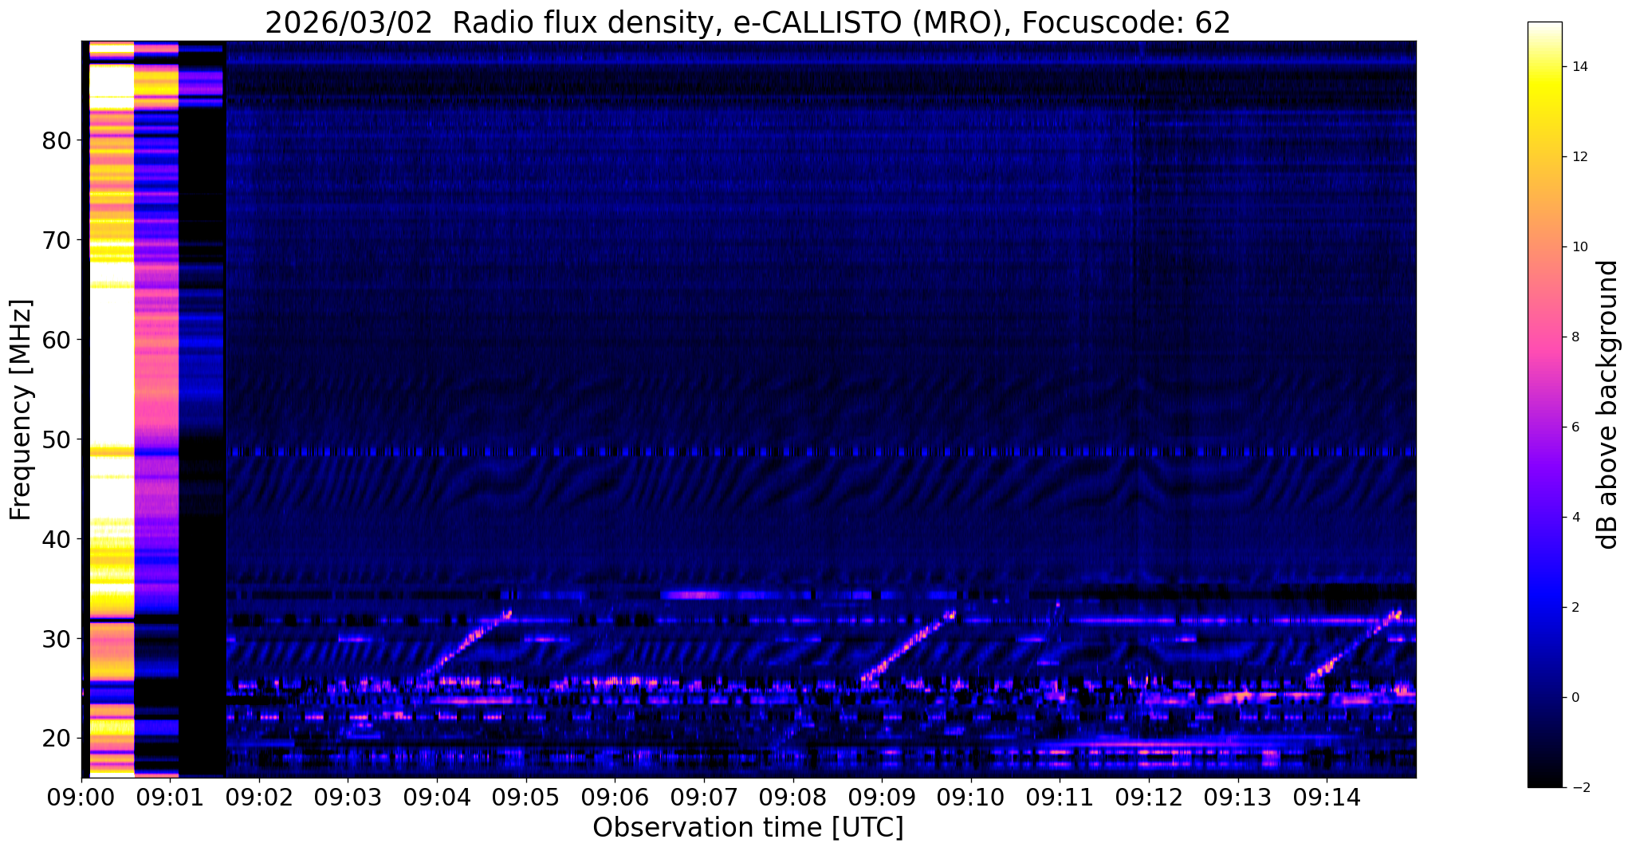This screenshot has width=1632, height=851.
Task: Click the colorbar tick label 6
Action: click(1575, 427)
